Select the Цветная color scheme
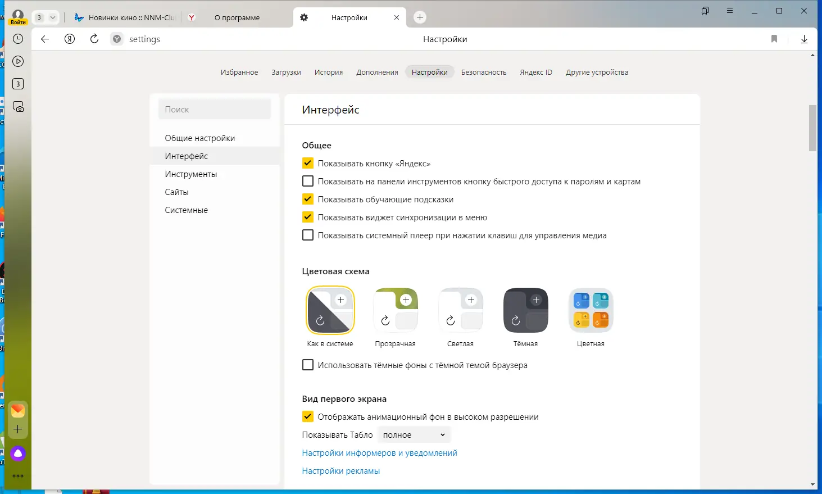This screenshot has width=822, height=494. tap(591, 310)
